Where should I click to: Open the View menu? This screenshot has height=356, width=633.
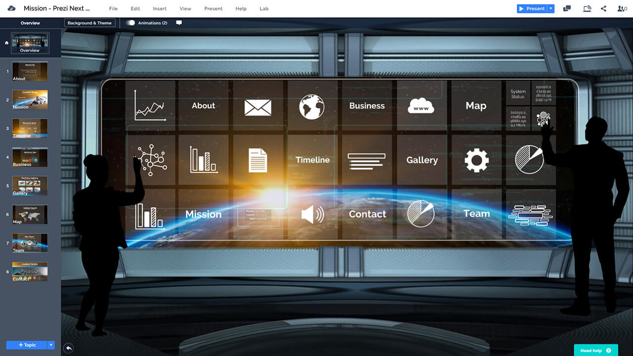click(185, 9)
